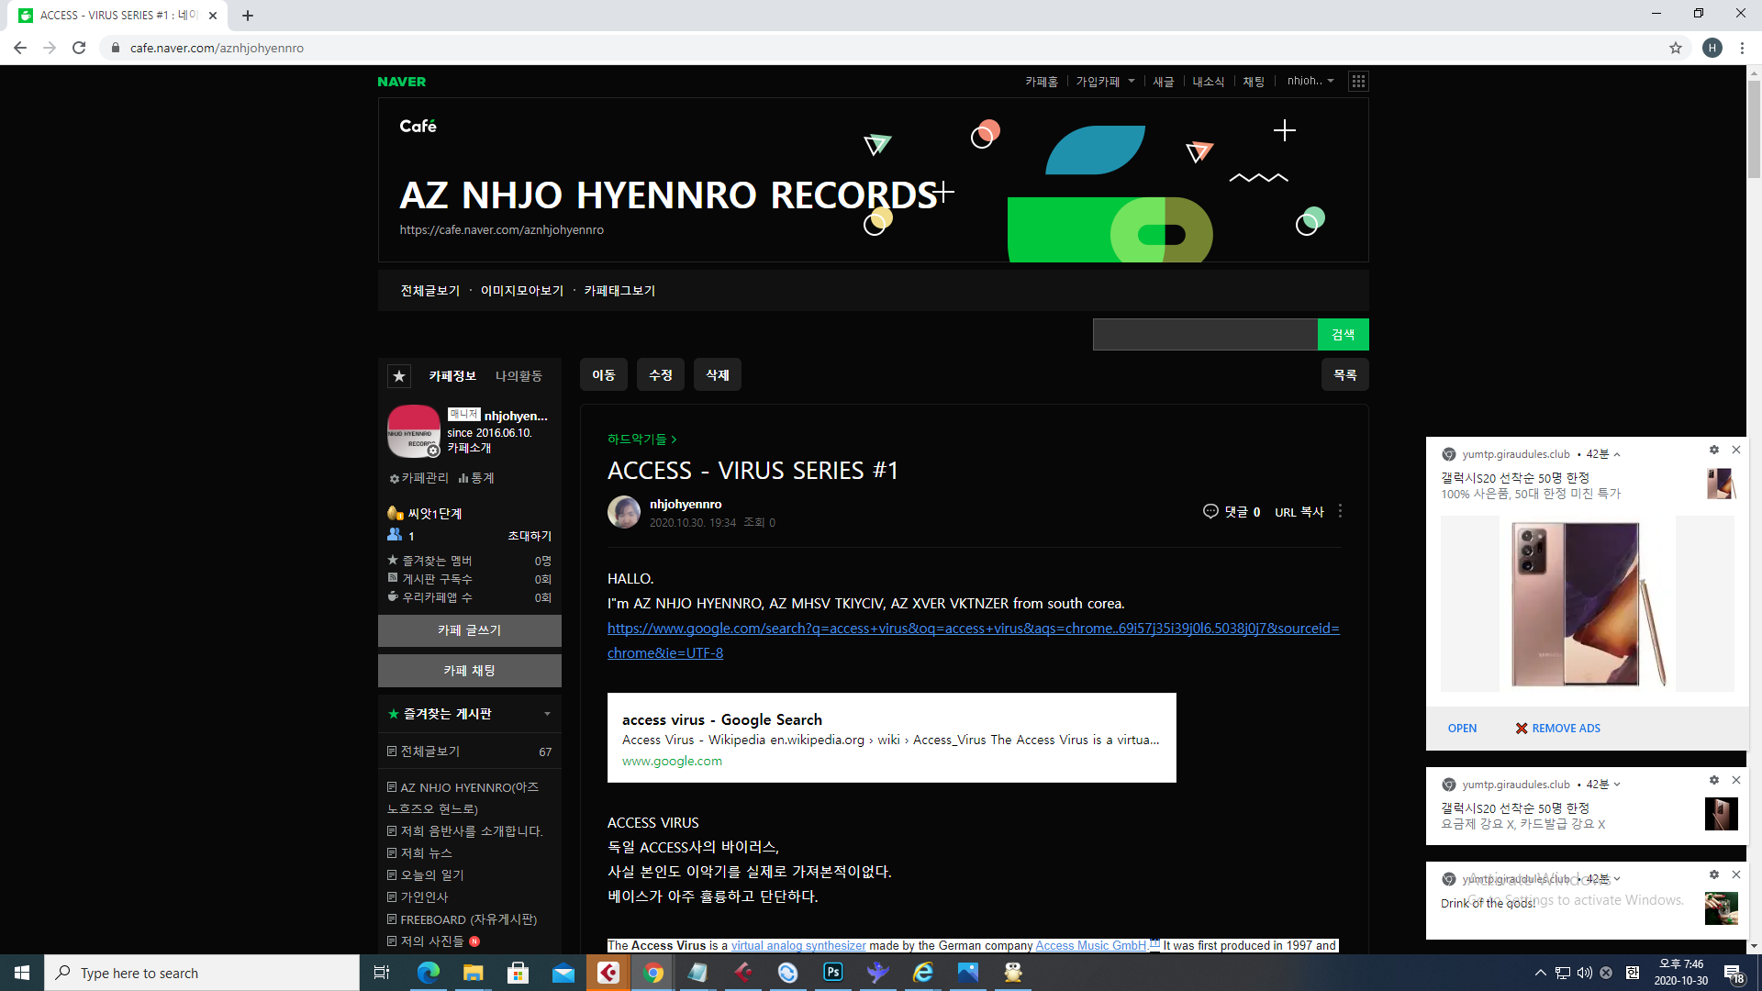Open 채팅 in top bar

pyautogui.click(x=1254, y=82)
